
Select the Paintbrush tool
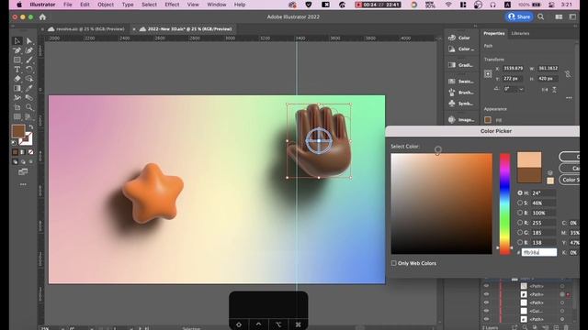[29, 60]
